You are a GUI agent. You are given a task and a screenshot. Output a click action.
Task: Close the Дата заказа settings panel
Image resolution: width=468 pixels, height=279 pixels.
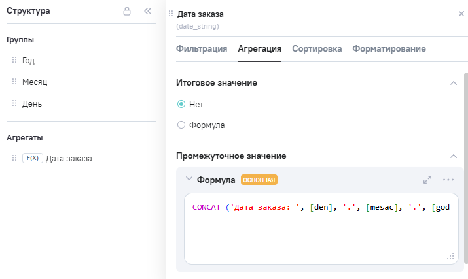coord(461,14)
